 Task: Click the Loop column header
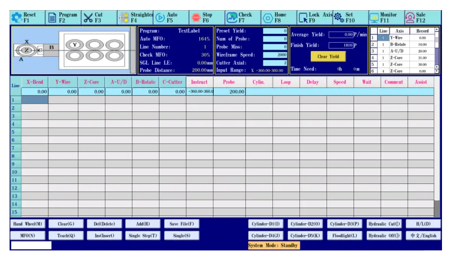[x=286, y=82]
